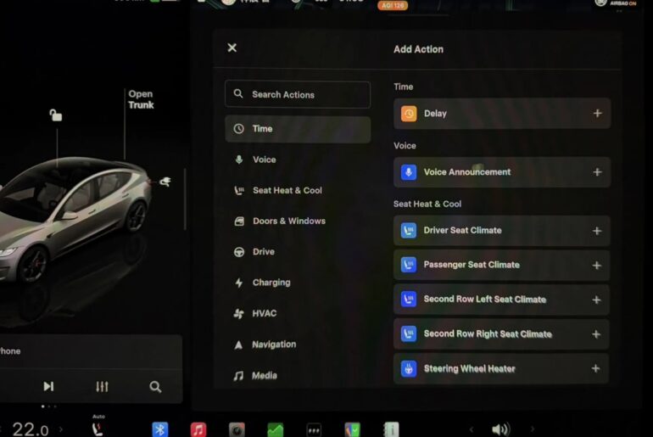
Task: Open the Seat Heat & Cool category
Action: point(298,190)
